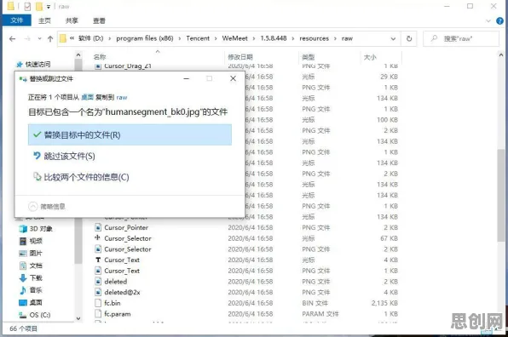
Task: Collapse details in the replace dialog
Action: click(x=47, y=206)
